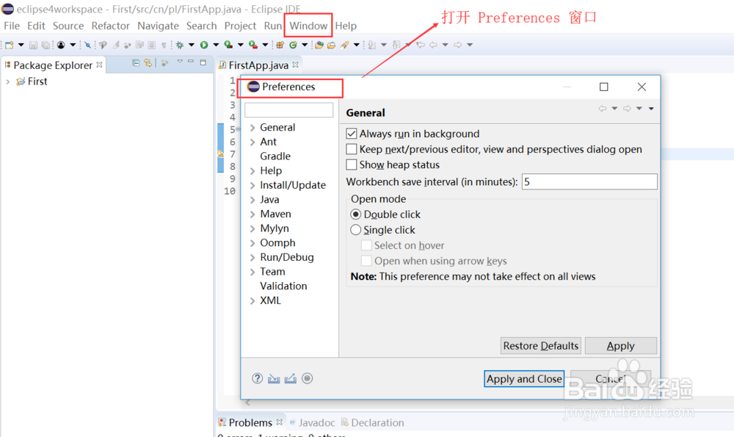Click the preferences filter text box
Screen dimensions: 734x437
tap(288, 110)
